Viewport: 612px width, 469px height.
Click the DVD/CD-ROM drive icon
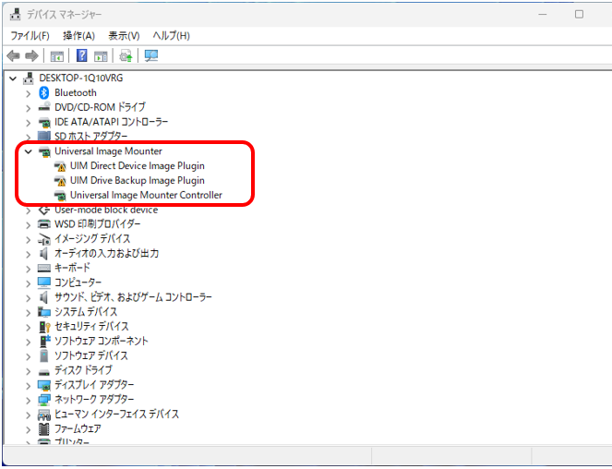coord(44,107)
